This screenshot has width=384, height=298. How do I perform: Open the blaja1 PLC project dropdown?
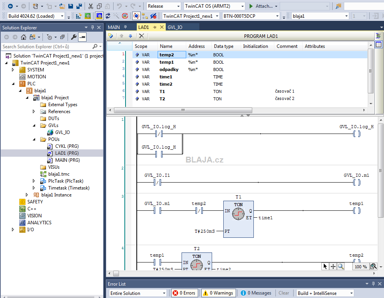[x=346, y=16]
